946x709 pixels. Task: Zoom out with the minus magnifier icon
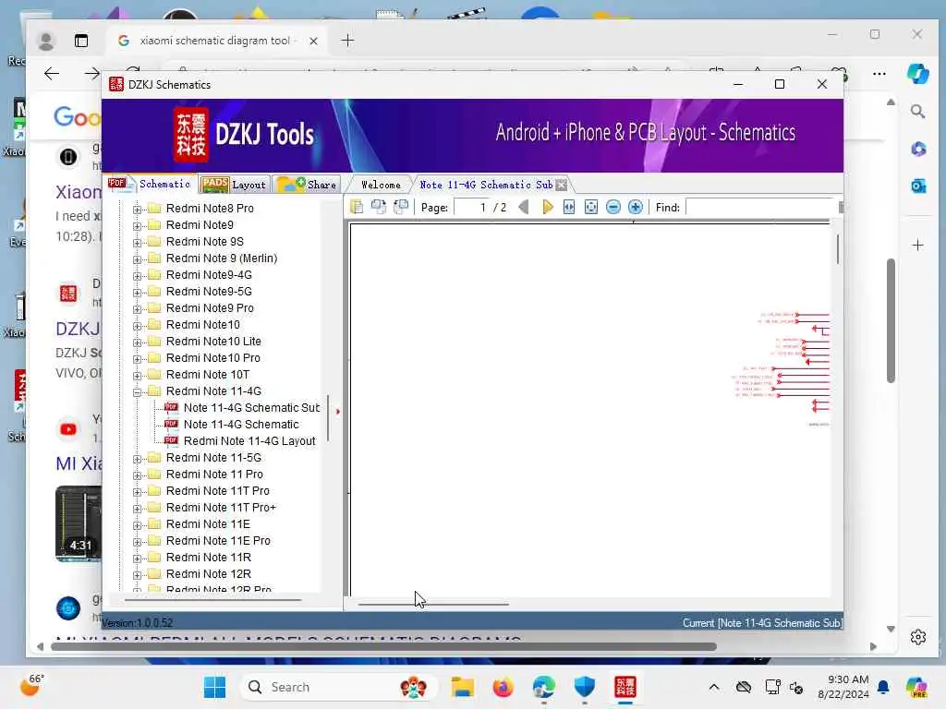click(x=613, y=208)
